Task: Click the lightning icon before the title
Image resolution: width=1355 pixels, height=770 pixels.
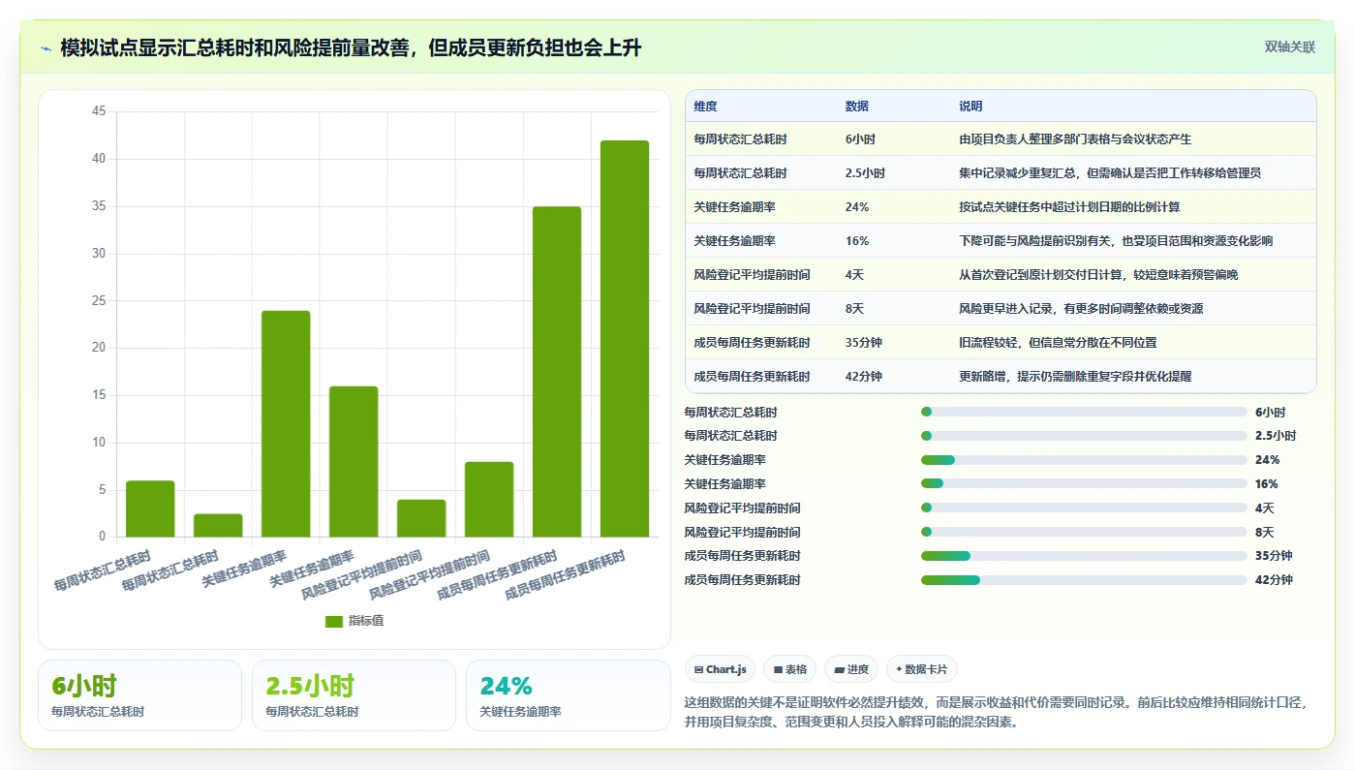Action: 46,48
